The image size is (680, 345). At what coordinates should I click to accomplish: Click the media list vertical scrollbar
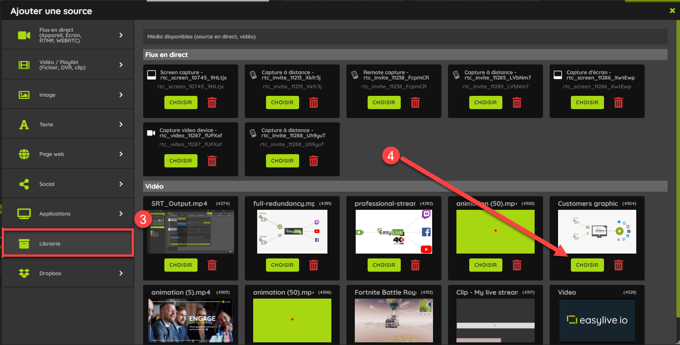(x=678, y=168)
